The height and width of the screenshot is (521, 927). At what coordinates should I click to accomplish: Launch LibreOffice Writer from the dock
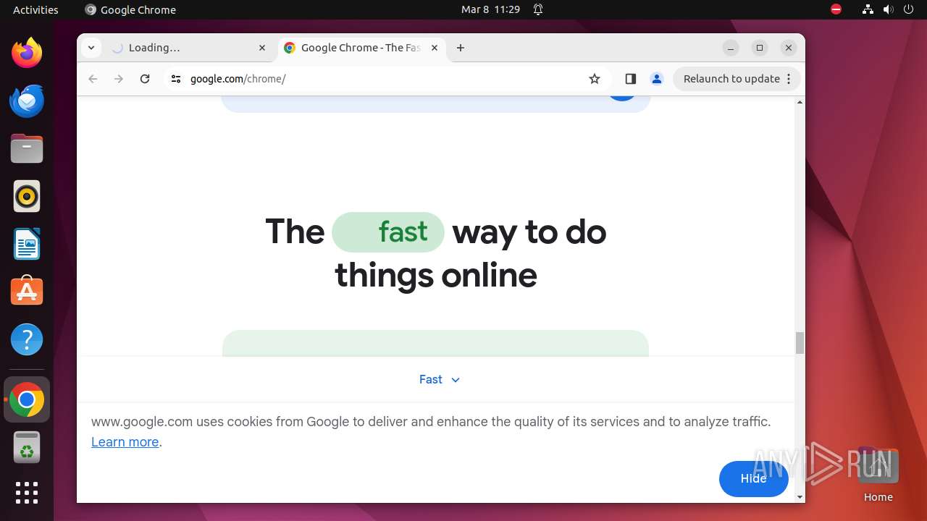tap(27, 244)
